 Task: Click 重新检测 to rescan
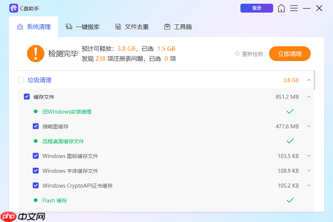point(250,54)
